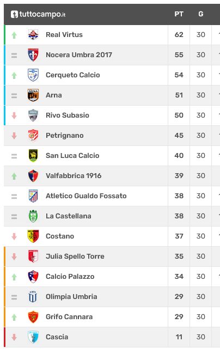Click the Arna team crest

[x=33, y=95]
